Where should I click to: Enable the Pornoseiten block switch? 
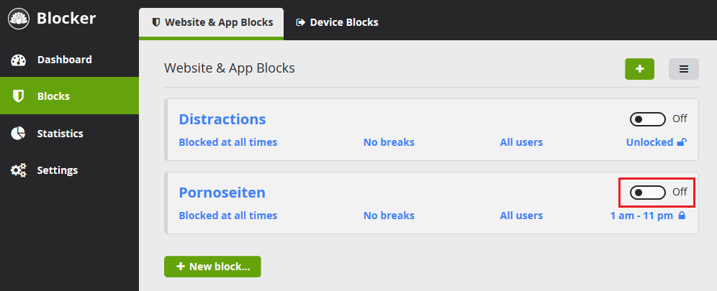pos(647,192)
